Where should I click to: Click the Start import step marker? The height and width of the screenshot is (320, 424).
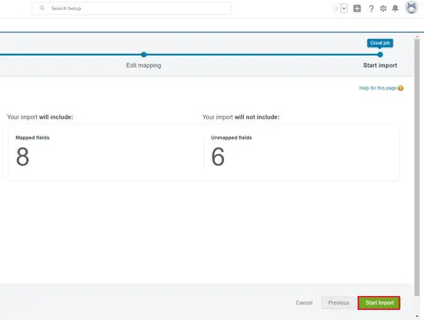pyautogui.click(x=380, y=54)
